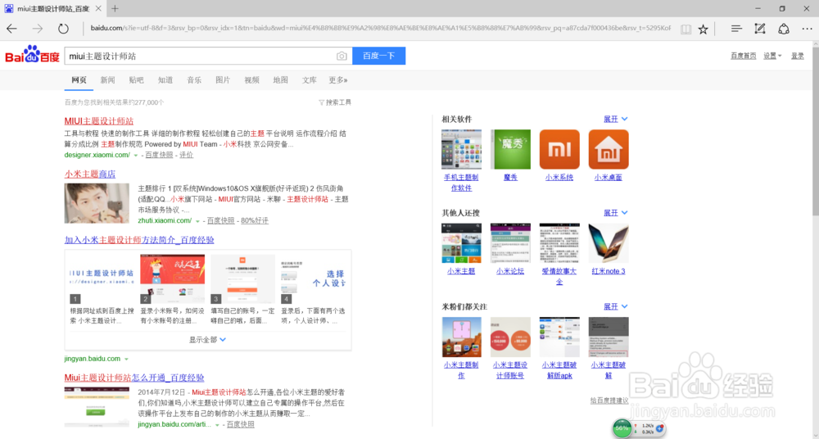Click the 56% accelerator ball widget

point(622,428)
